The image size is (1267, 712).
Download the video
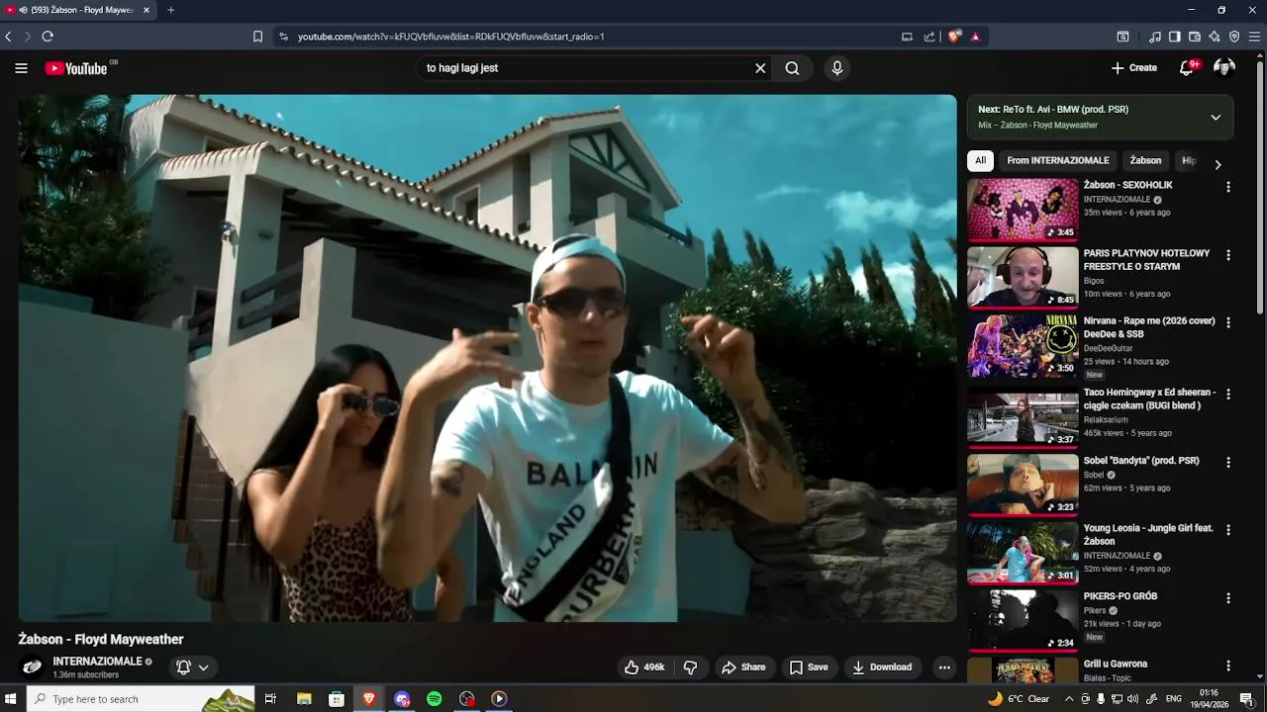coord(882,667)
